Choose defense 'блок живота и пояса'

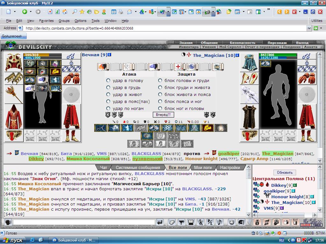(160, 94)
